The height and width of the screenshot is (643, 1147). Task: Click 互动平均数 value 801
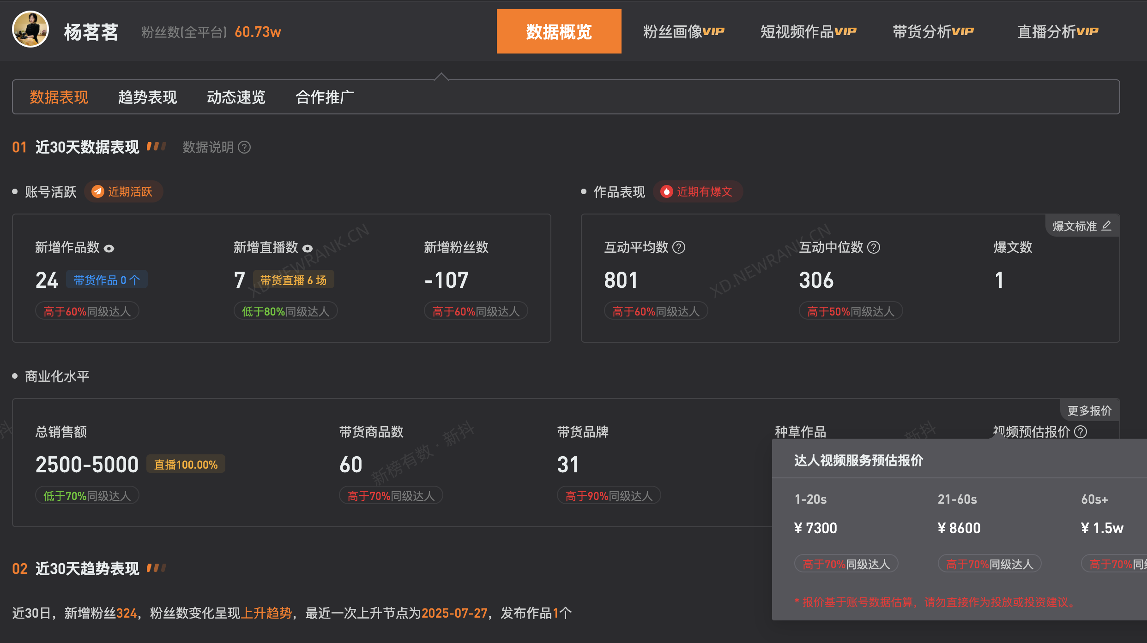[621, 280]
